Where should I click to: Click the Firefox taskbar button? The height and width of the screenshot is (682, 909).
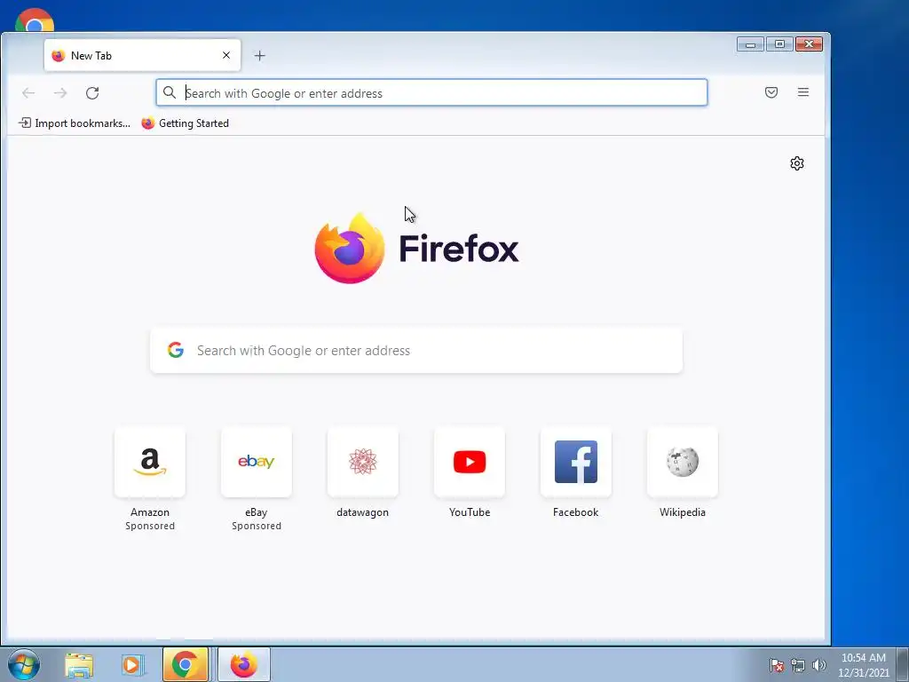[244, 664]
